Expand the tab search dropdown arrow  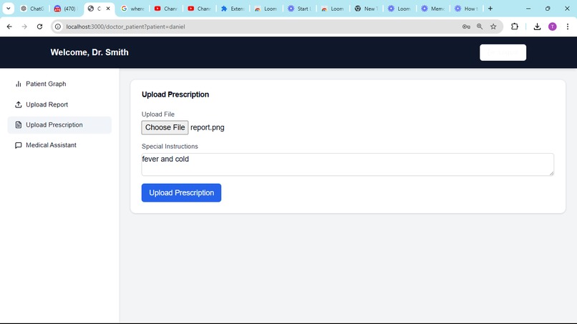8,9
